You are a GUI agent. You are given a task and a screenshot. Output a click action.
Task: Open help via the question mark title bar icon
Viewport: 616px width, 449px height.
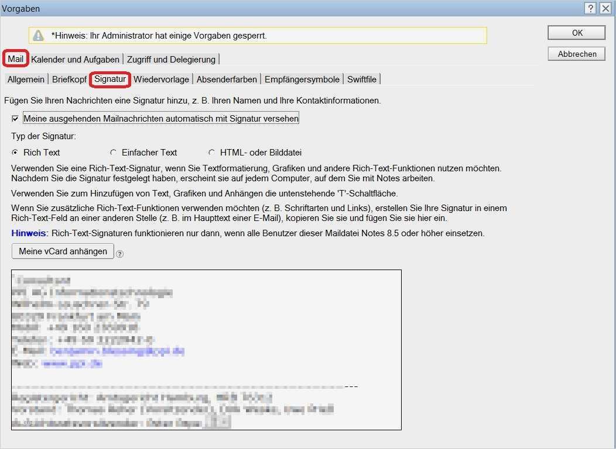(x=591, y=8)
